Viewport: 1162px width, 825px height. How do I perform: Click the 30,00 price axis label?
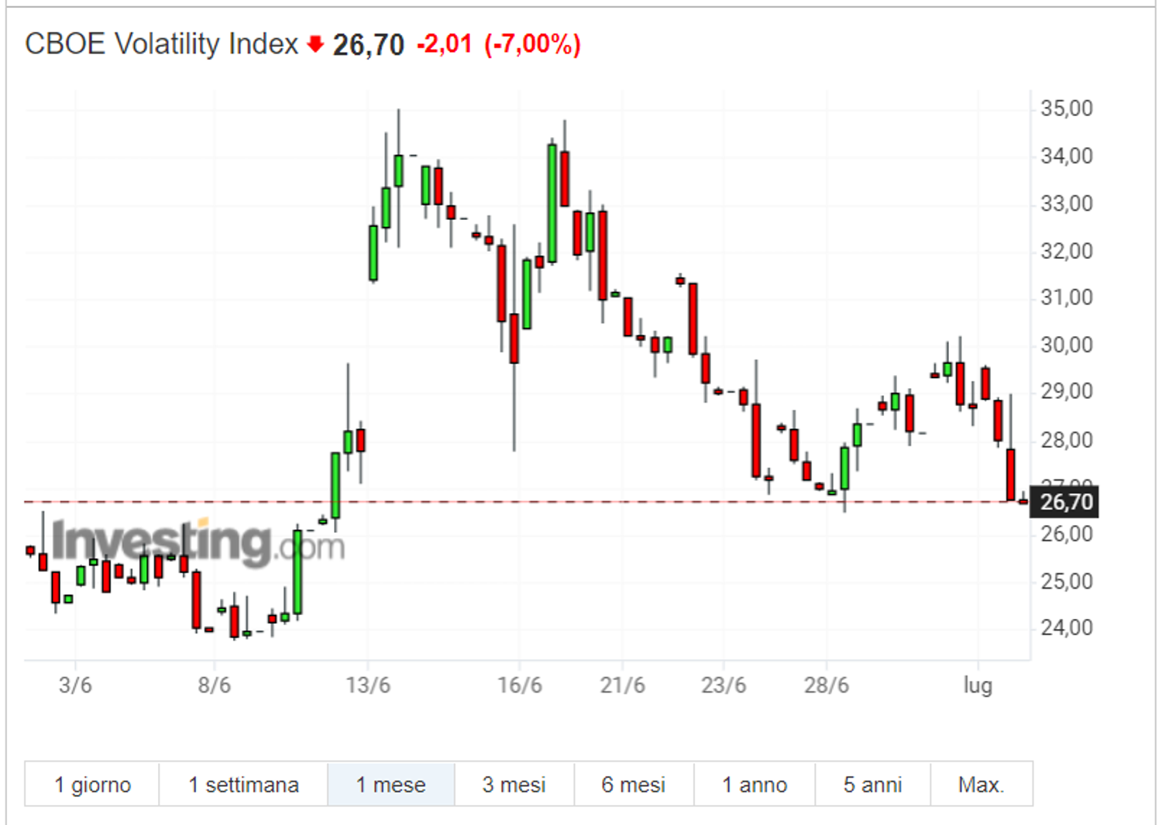[x=1067, y=345]
